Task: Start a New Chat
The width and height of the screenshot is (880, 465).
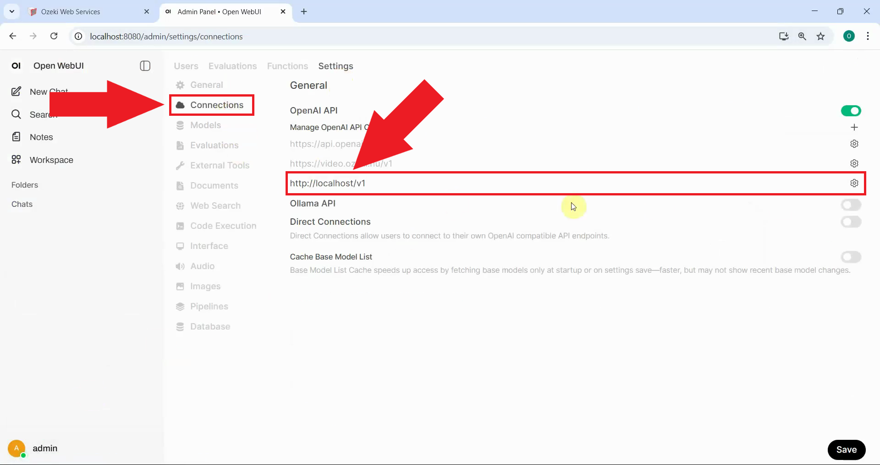Action: (48, 91)
